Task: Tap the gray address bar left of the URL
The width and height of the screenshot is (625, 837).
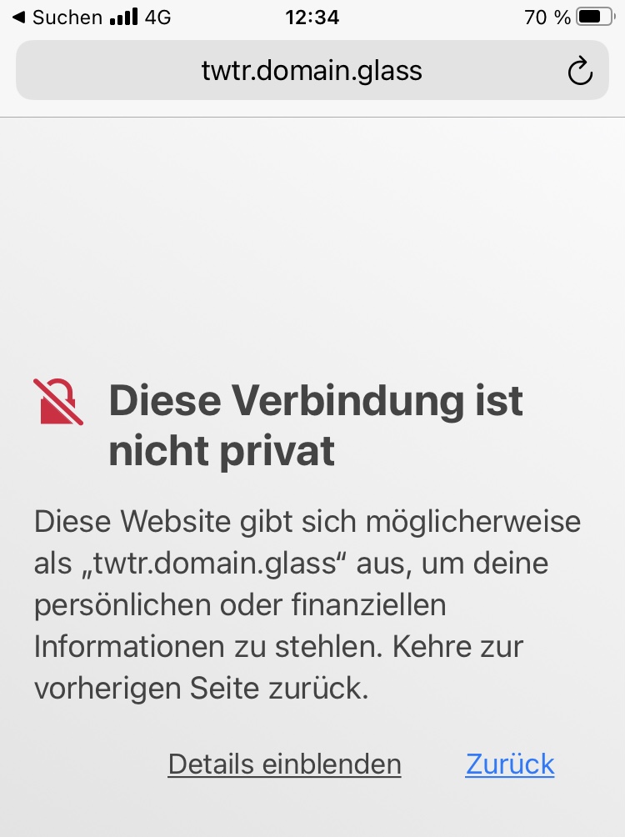Action: click(107, 70)
